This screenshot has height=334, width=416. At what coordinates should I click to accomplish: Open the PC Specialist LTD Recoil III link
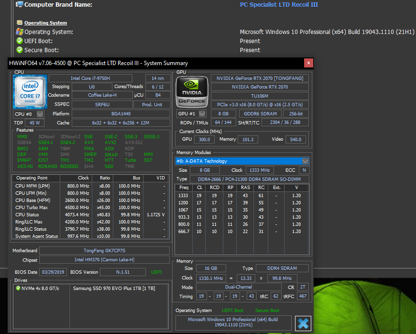point(279,4)
